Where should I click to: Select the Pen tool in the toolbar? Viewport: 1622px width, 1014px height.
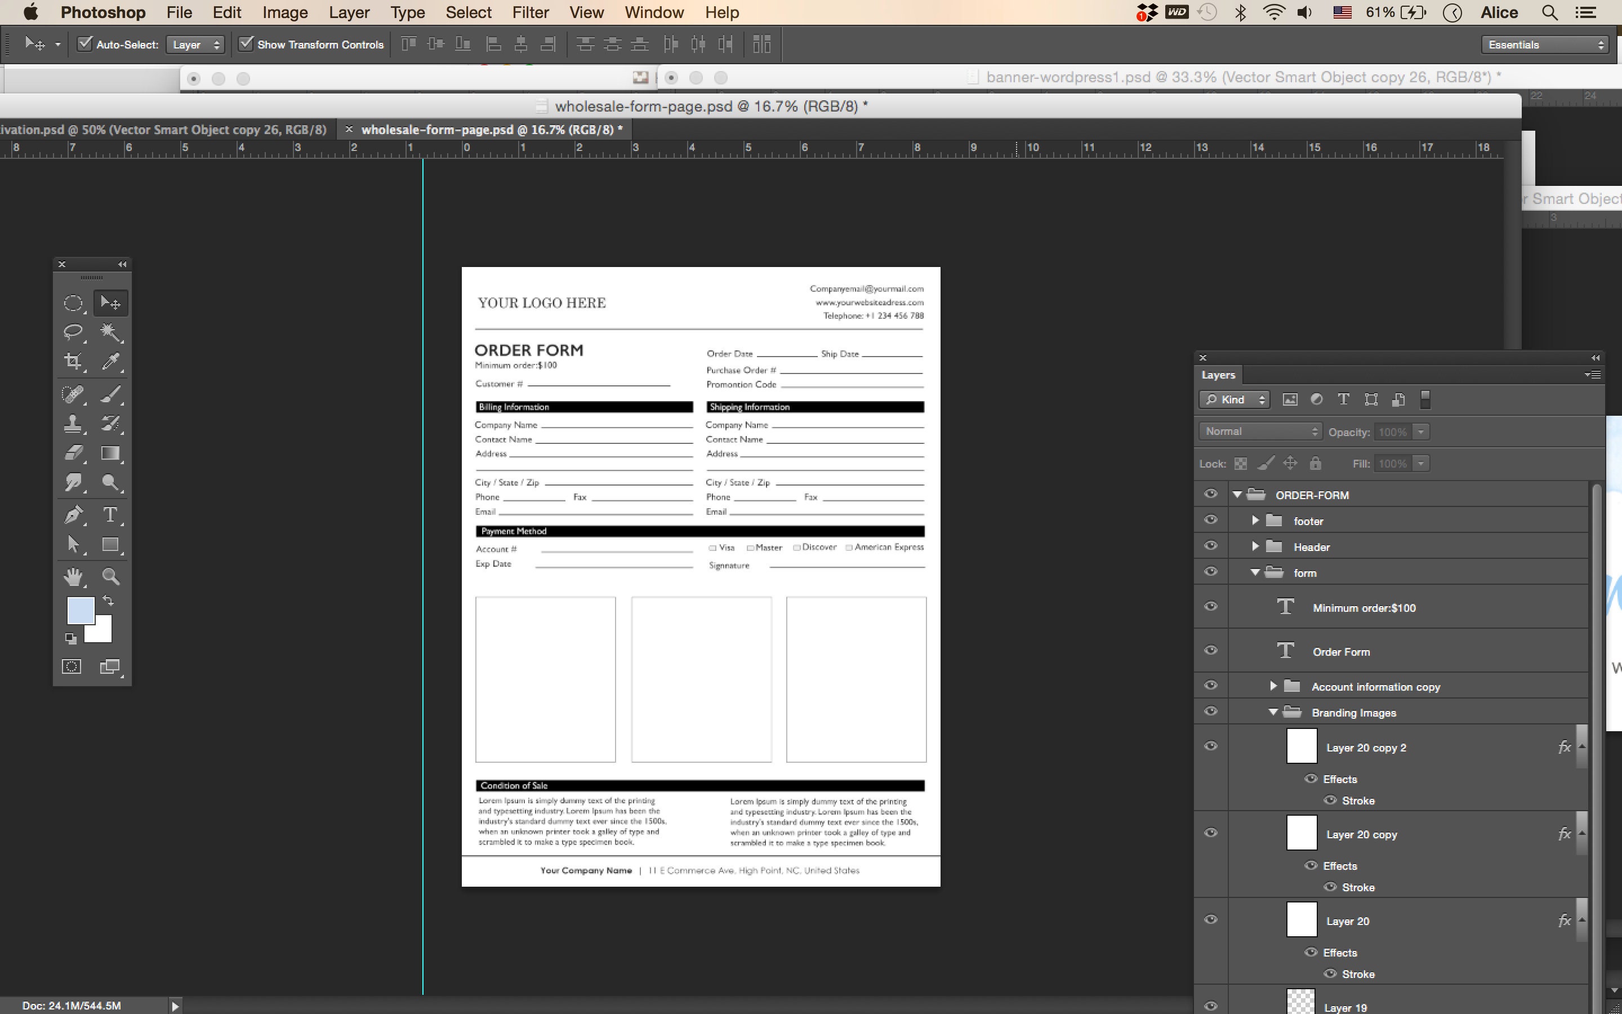point(74,514)
